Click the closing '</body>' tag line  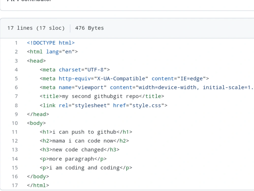[x=38, y=176]
